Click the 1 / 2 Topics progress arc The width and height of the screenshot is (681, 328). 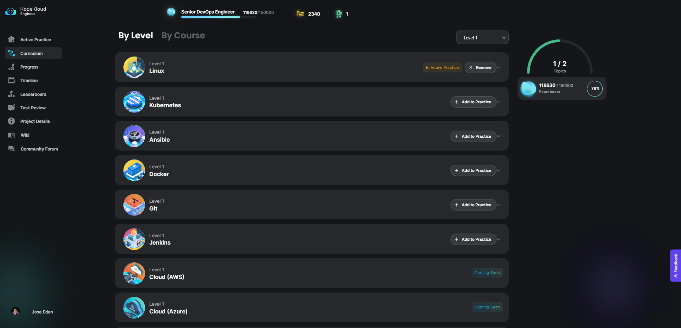(560, 57)
